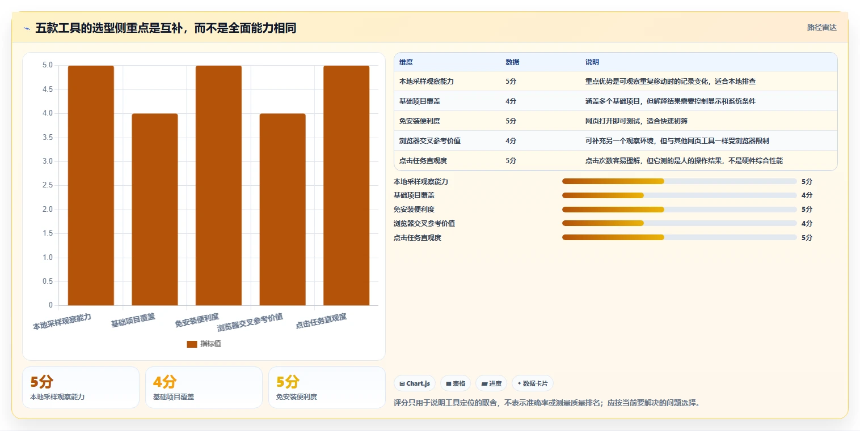
Task: Click the footnote starting with 评分只用于说明
Action: 547,403
